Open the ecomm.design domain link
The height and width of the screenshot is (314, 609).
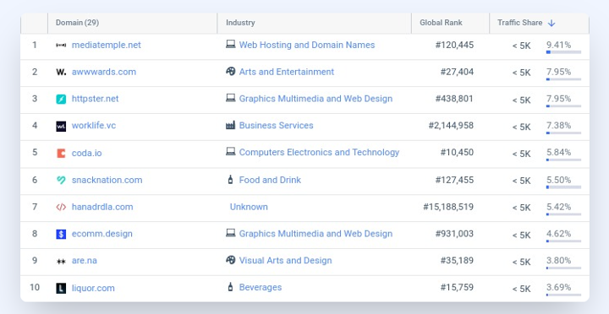[102, 234]
